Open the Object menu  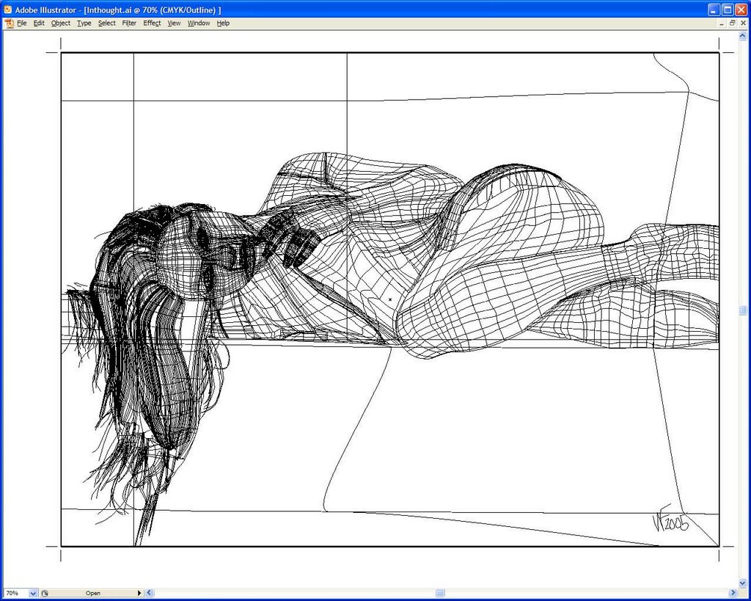(x=61, y=23)
